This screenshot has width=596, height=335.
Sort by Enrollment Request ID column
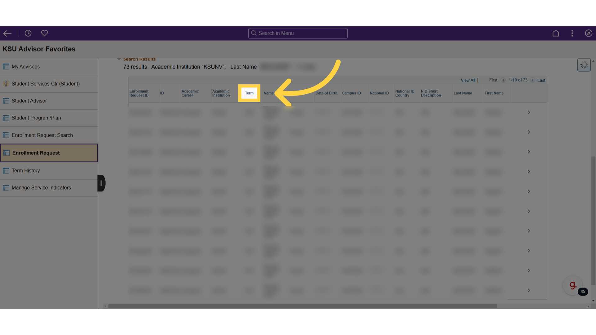[139, 93]
